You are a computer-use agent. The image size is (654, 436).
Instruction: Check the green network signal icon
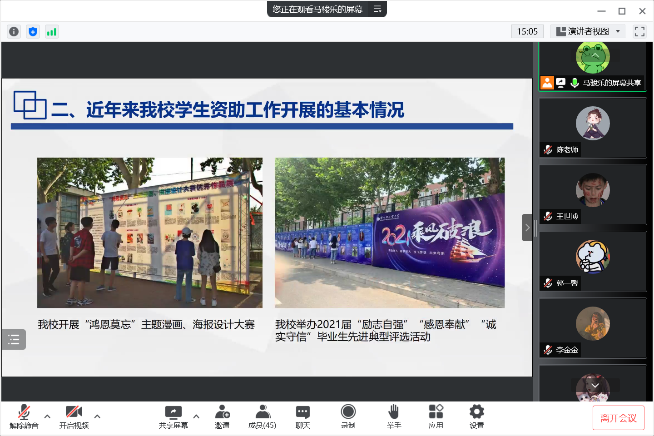pyautogui.click(x=52, y=31)
